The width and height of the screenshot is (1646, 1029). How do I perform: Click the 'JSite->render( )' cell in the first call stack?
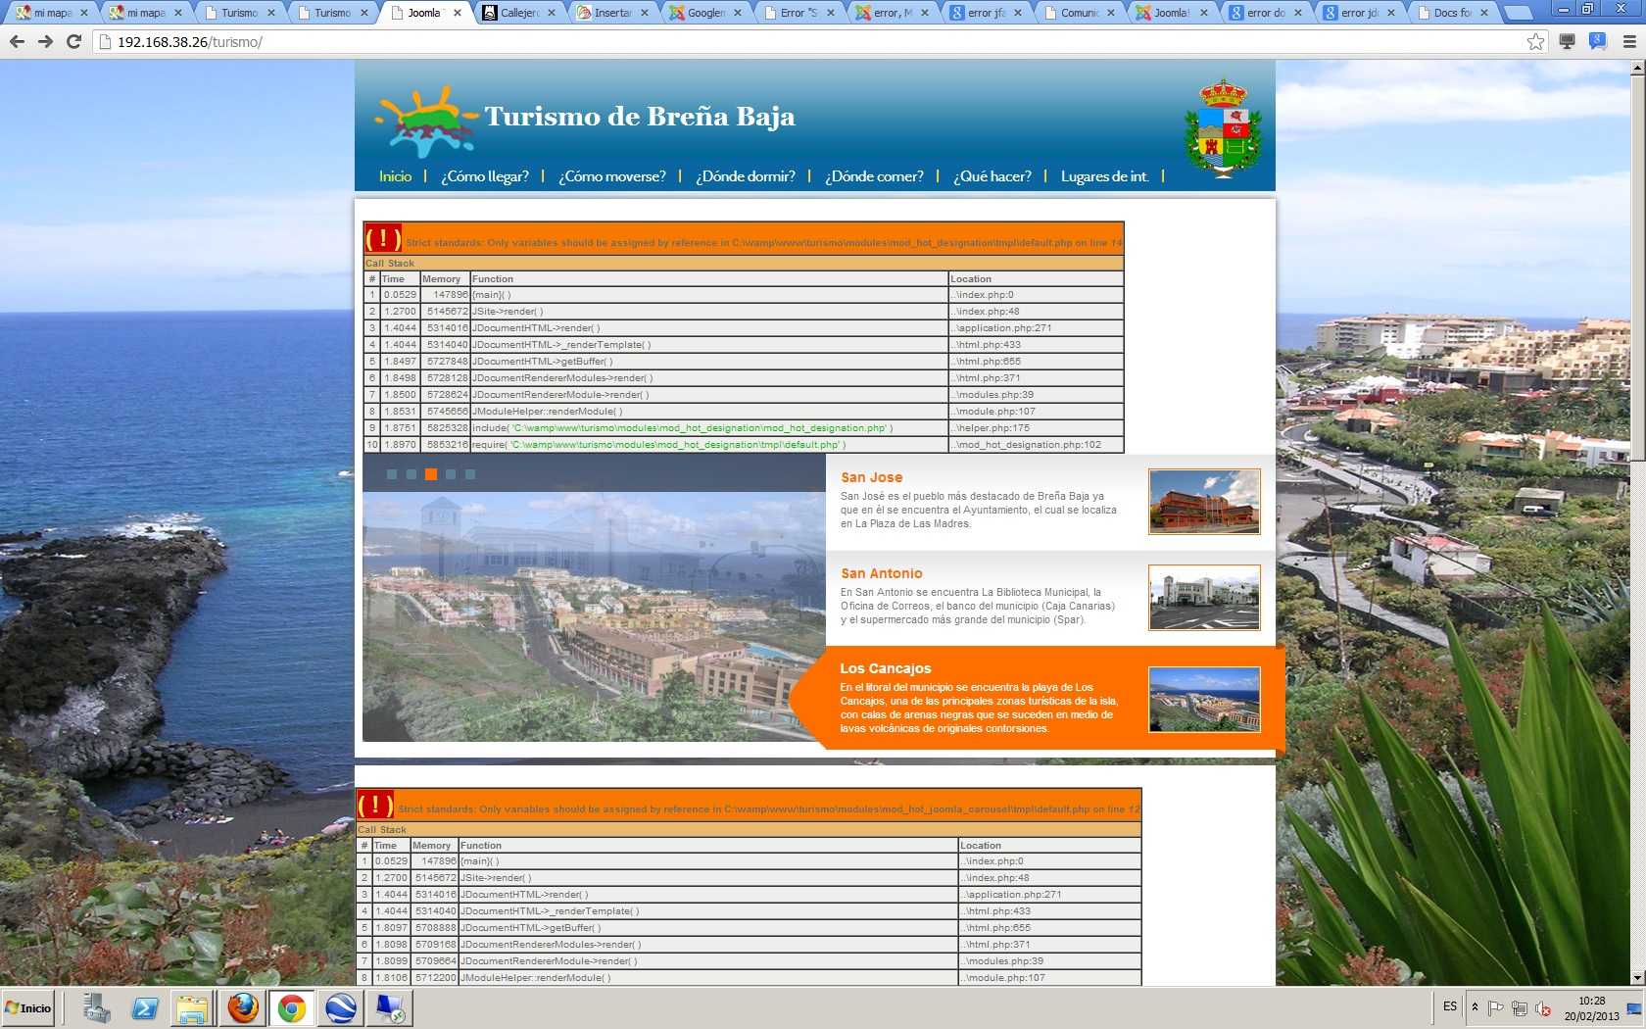(709, 312)
